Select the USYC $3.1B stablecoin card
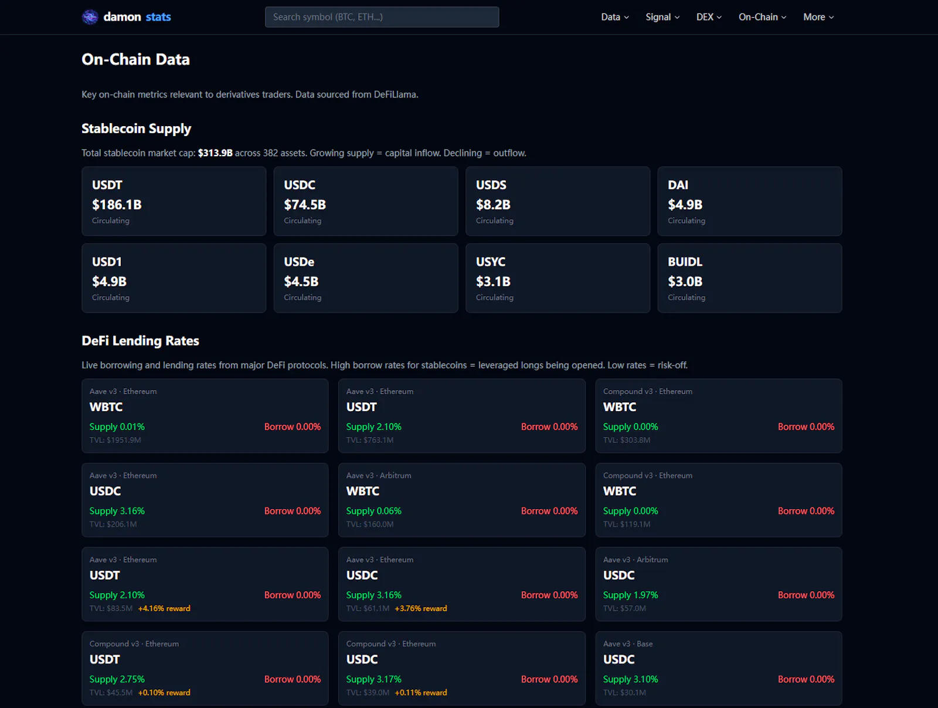This screenshot has height=708, width=938. click(x=558, y=278)
